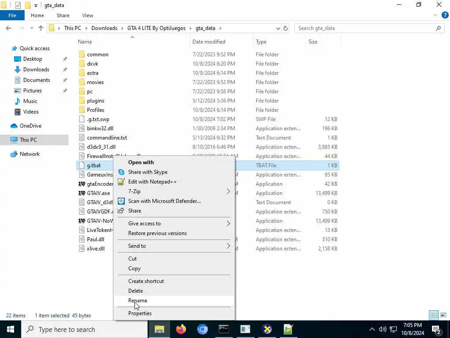Open Properties from the context menu

(174, 313)
